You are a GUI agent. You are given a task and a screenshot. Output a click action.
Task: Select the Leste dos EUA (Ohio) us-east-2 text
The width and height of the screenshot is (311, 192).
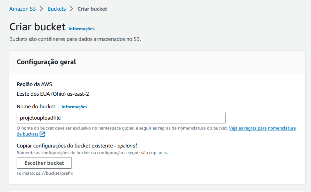53,94
